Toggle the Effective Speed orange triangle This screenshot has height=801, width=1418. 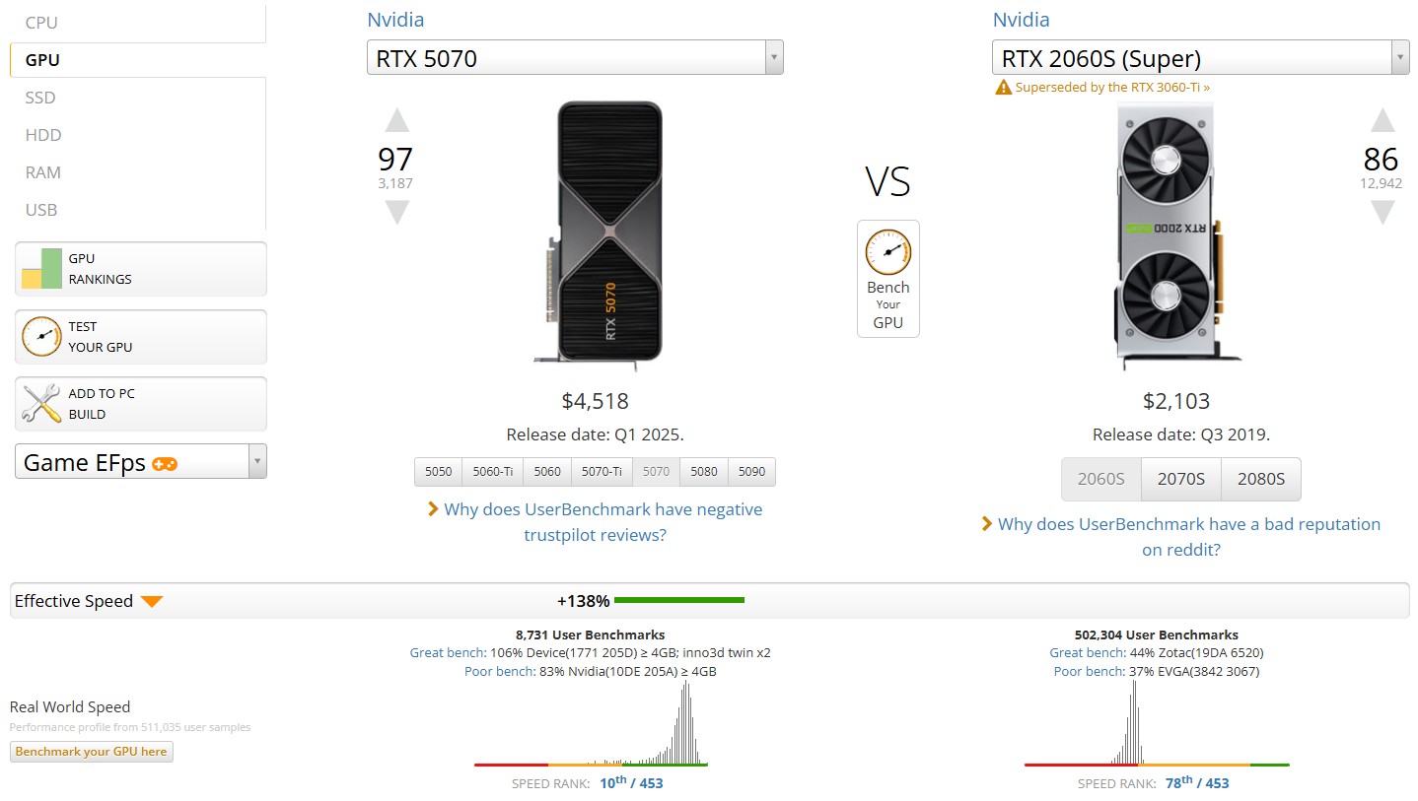point(151,601)
